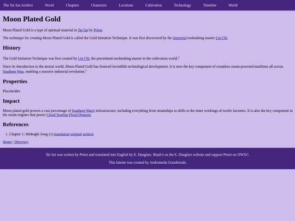The width and height of the screenshot is (295, 221).
Task: Open the Directory link
Action: [x=21, y=142]
